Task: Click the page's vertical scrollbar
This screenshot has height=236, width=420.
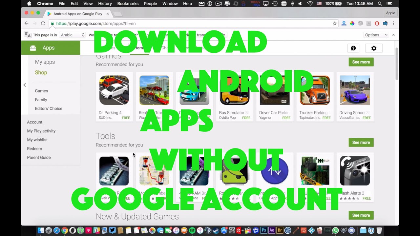Action: click(x=397, y=64)
